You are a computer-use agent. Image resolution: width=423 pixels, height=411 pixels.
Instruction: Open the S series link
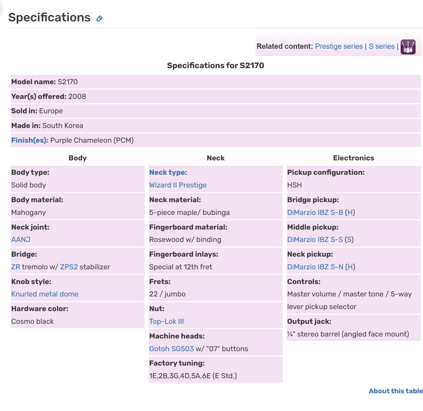click(381, 46)
